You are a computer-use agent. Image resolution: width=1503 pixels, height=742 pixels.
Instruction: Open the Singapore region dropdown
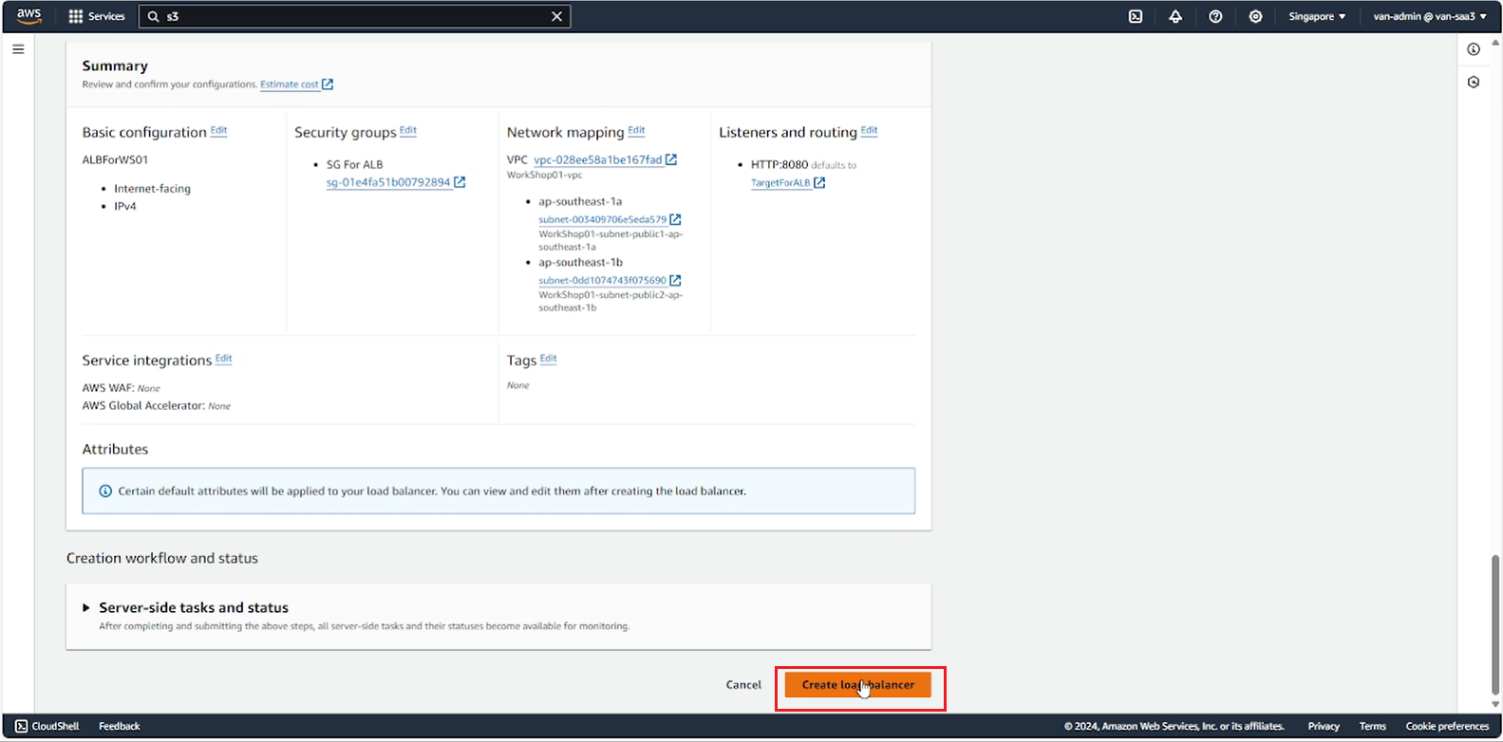coord(1317,16)
